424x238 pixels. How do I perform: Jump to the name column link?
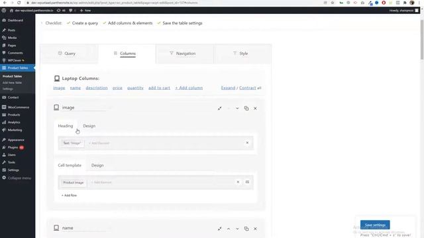pos(75,88)
